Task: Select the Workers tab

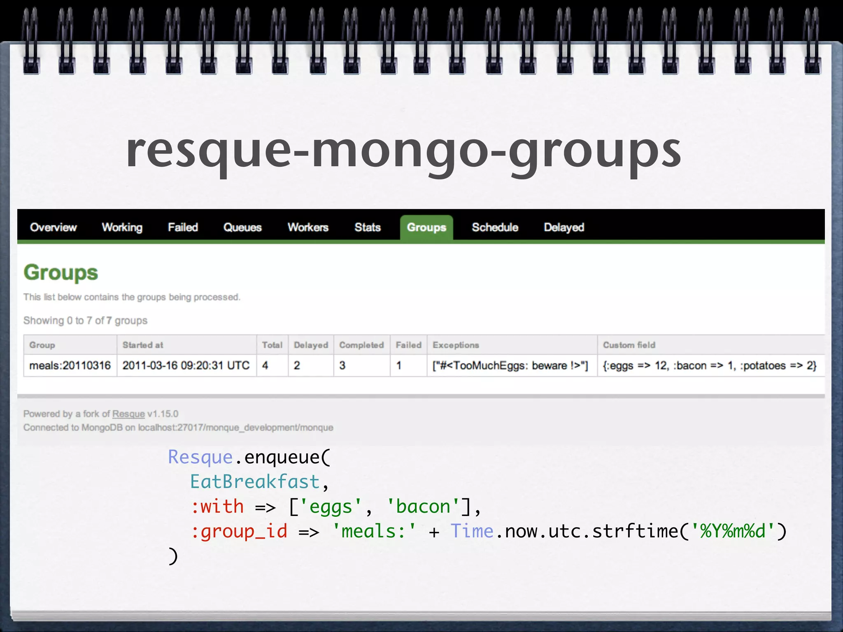Action: (x=308, y=227)
